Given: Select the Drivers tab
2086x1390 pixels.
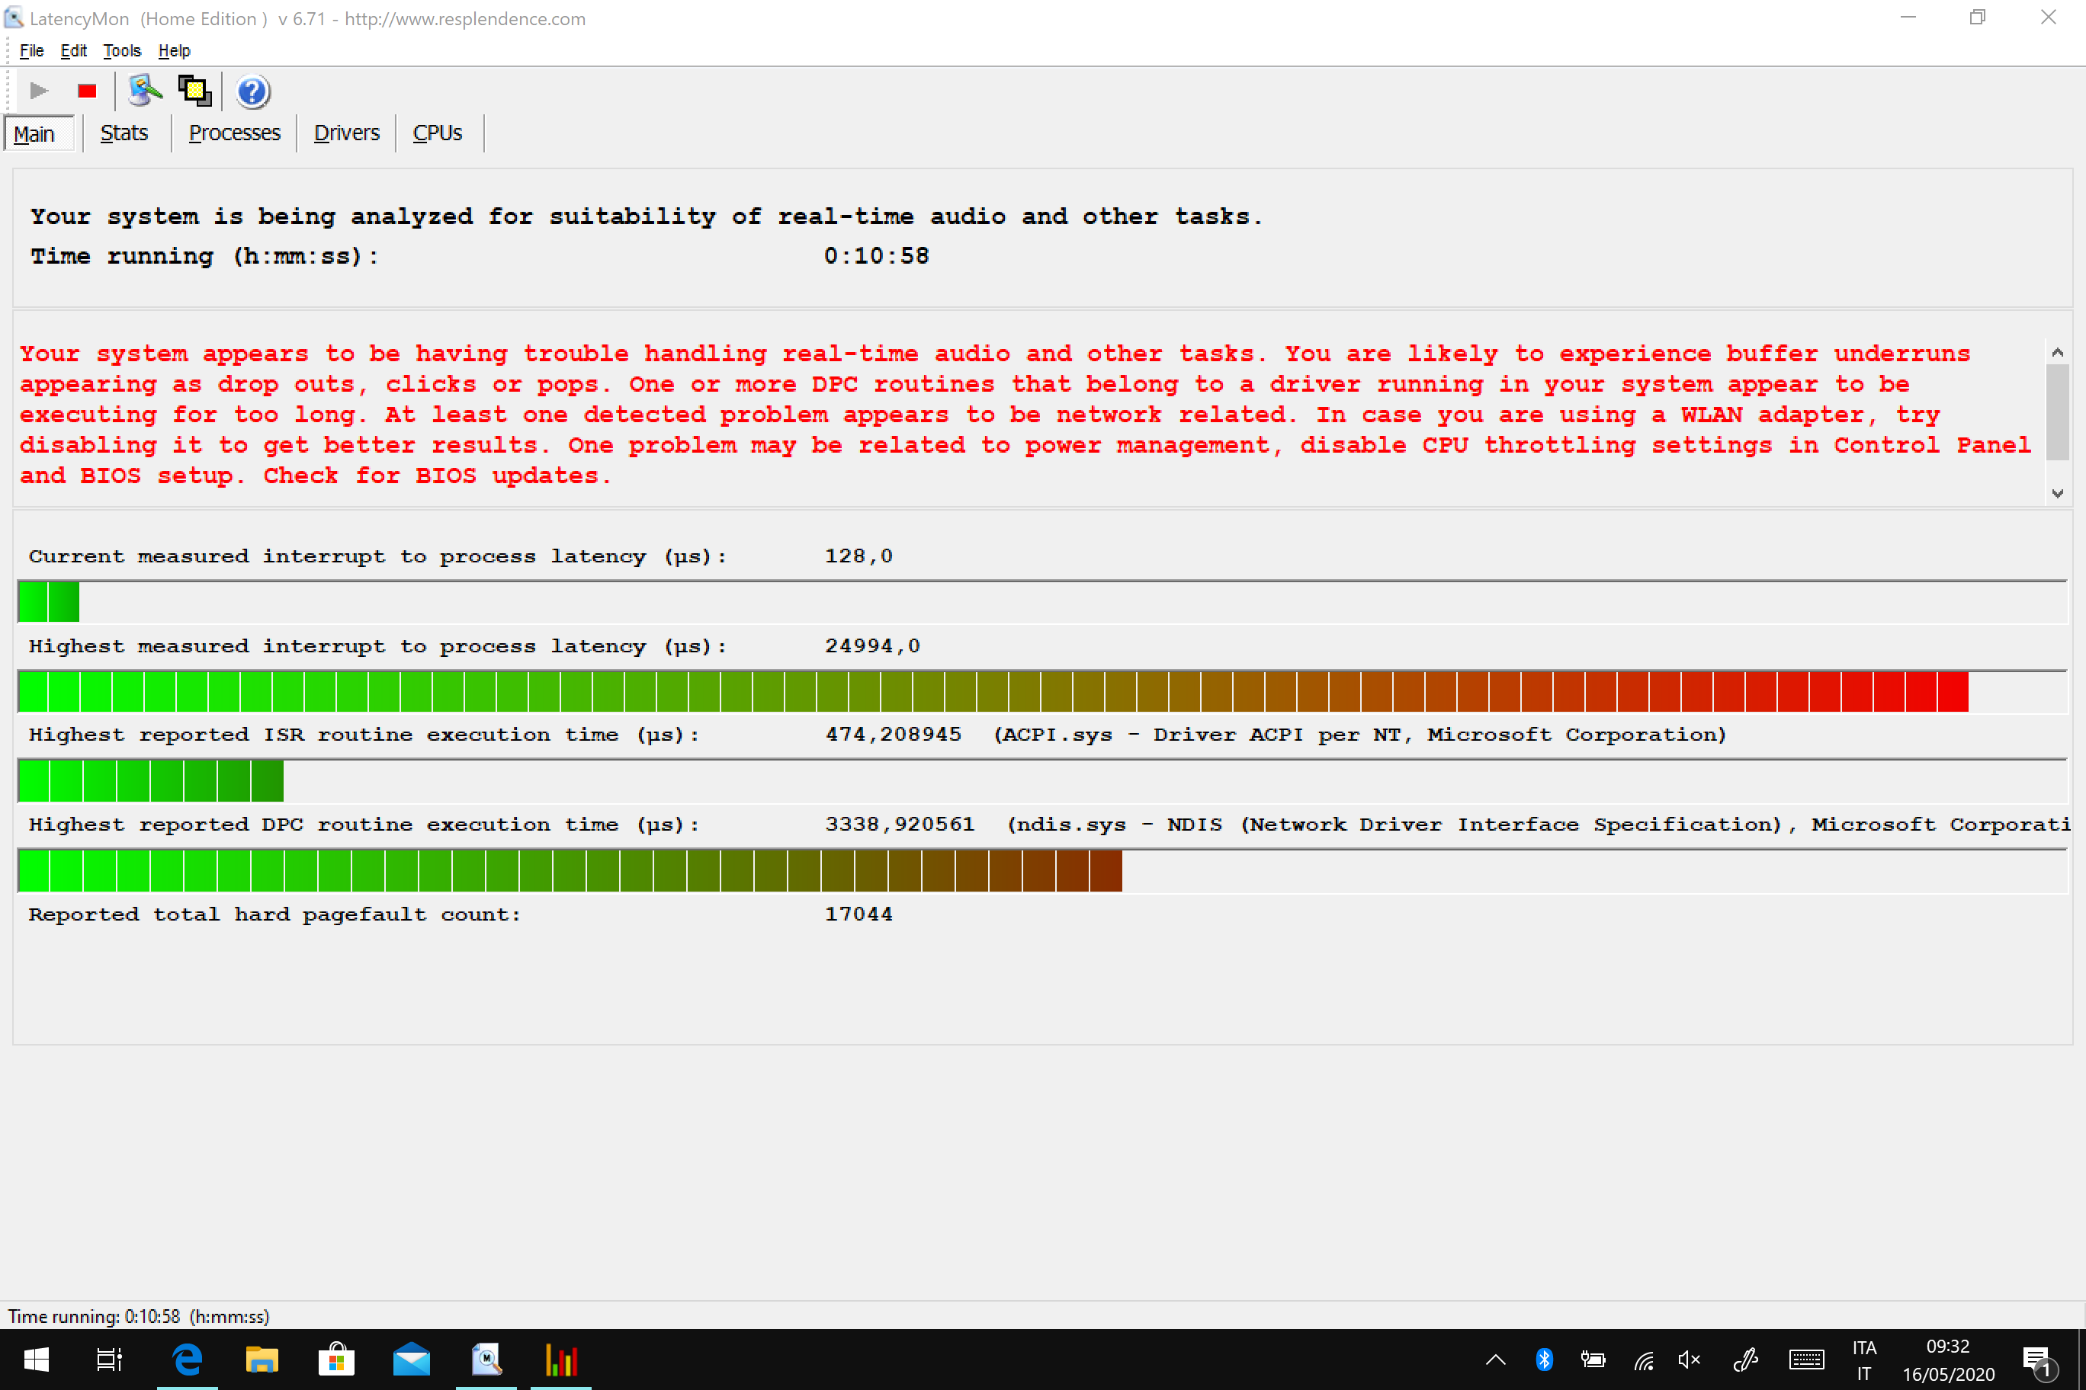Looking at the screenshot, I should (x=346, y=133).
